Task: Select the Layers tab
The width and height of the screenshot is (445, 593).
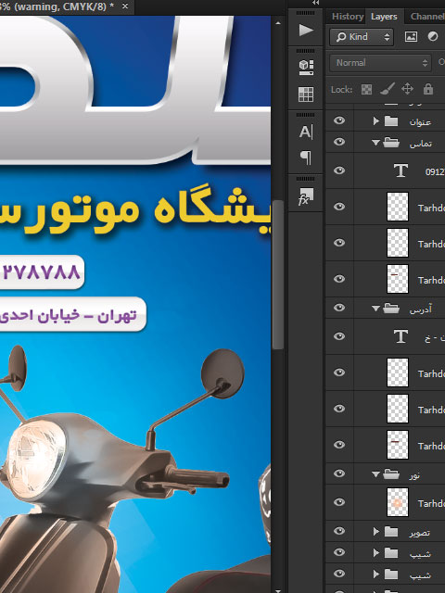Action: point(384,17)
